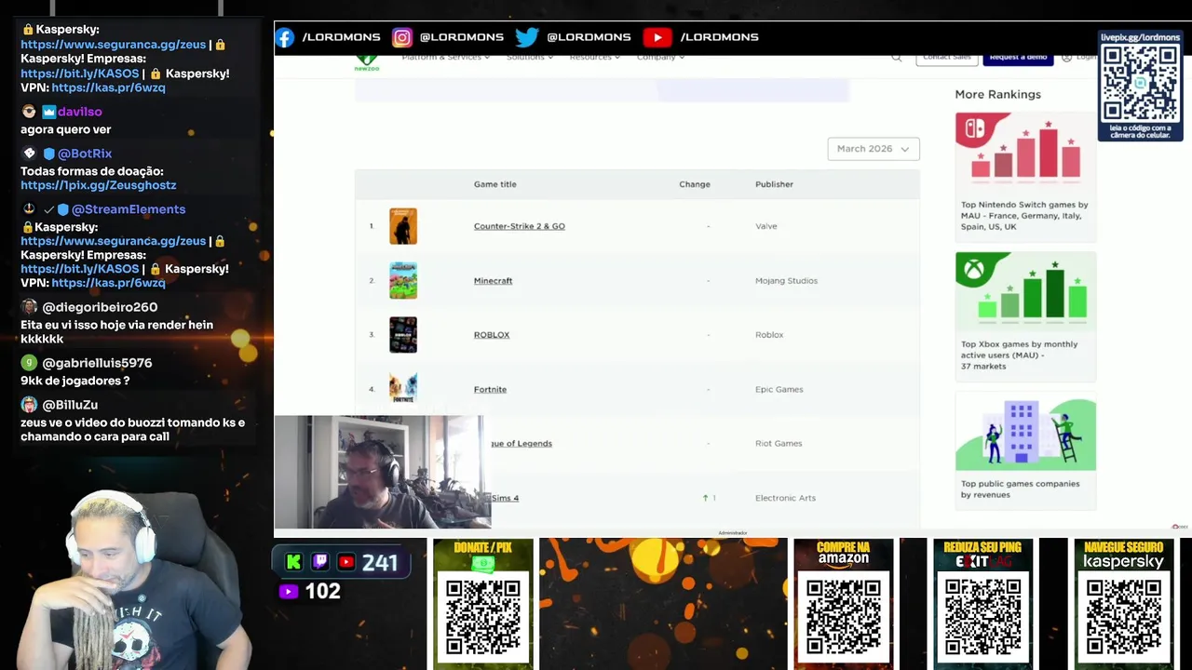
Task: Click the 1pix.gg/Zeusghostz chat link
Action: [98, 185]
